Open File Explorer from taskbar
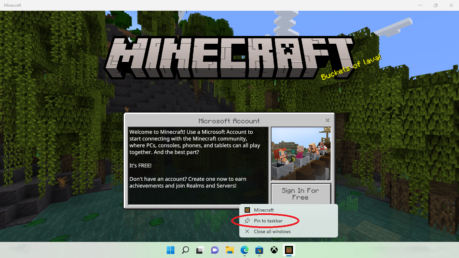Image resolution: width=459 pixels, height=258 pixels. coord(229,250)
